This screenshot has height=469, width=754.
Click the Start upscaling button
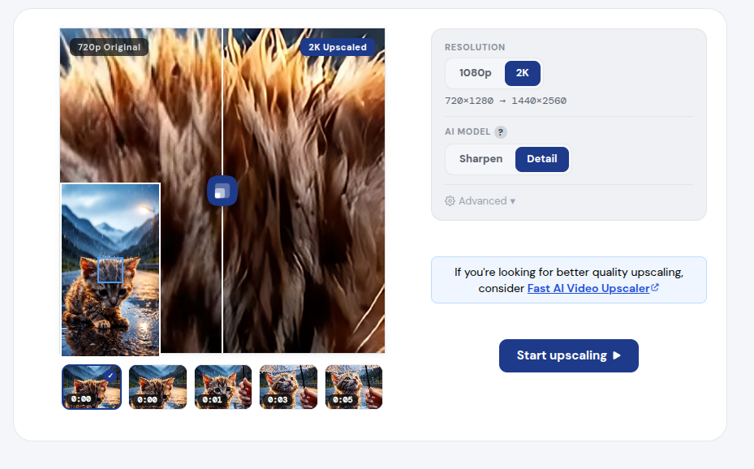click(x=569, y=355)
